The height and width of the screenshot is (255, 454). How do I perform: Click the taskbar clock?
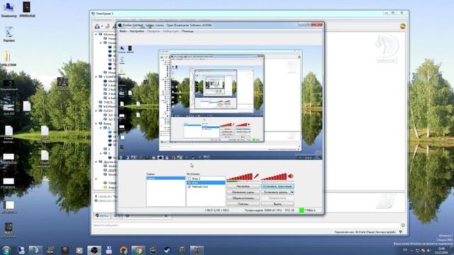(441, 250)
